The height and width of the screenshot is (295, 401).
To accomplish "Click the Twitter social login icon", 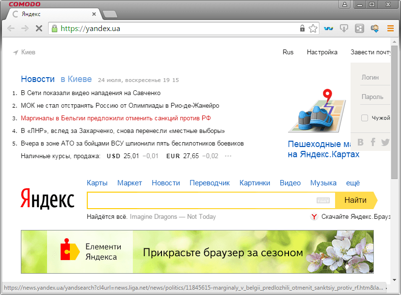I will 385,142.
